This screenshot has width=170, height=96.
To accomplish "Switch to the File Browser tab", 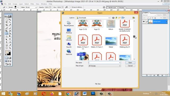I will click(112, 8).
